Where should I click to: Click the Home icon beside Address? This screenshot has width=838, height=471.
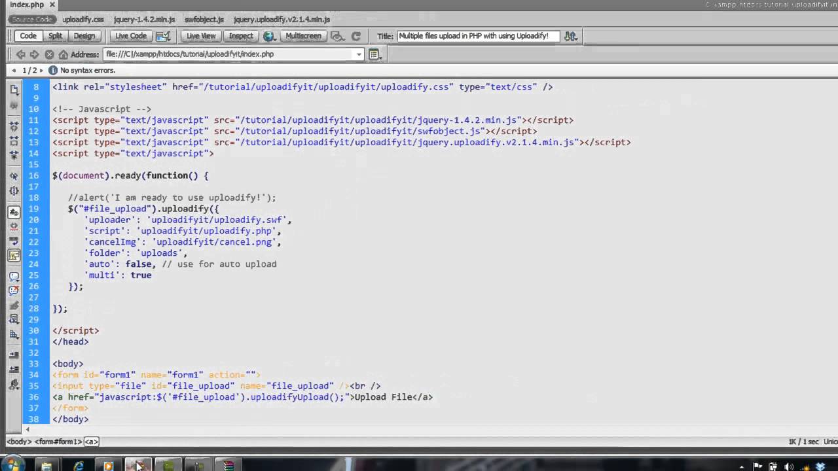pyautogui.click(x=64, y=54)
